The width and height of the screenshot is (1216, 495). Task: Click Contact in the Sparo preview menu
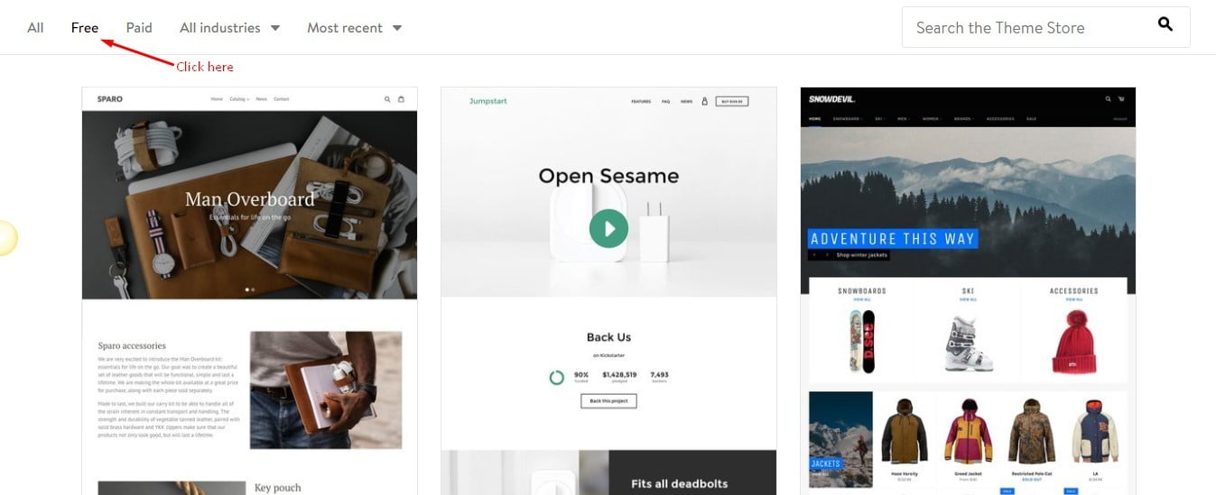click(x=282, y=99)
